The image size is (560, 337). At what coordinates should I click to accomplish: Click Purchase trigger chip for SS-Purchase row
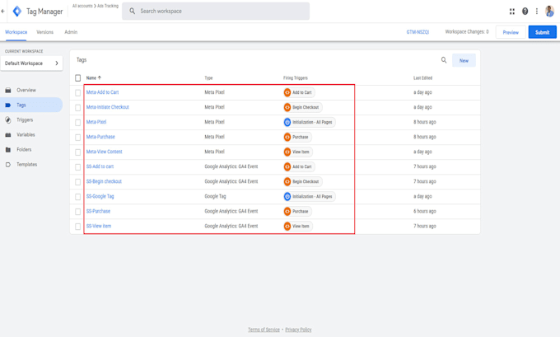click(297, 211)
